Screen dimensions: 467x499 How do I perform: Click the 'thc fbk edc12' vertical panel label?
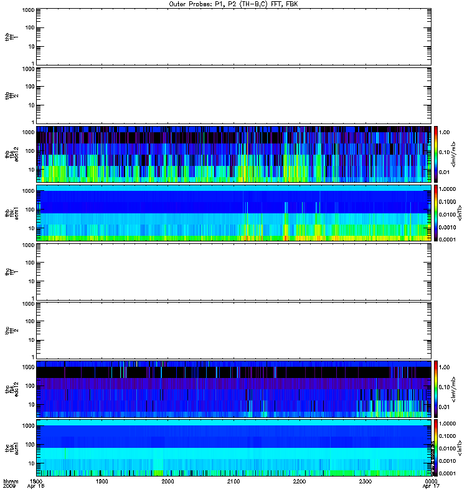tap(11, 389)
